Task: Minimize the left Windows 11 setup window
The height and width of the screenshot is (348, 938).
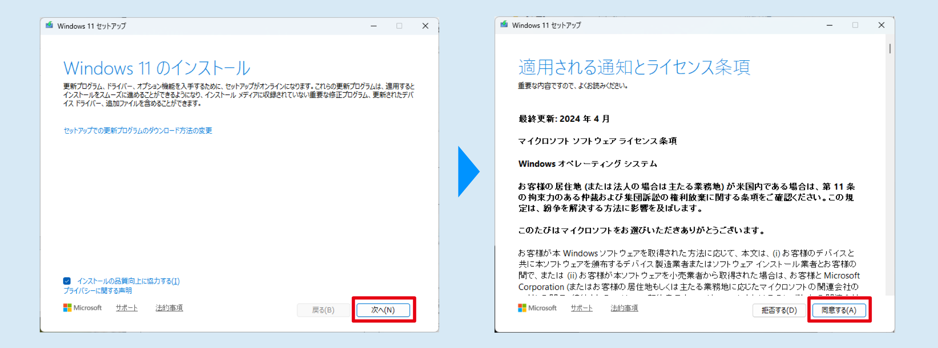Action: click(x=374, y=26)
